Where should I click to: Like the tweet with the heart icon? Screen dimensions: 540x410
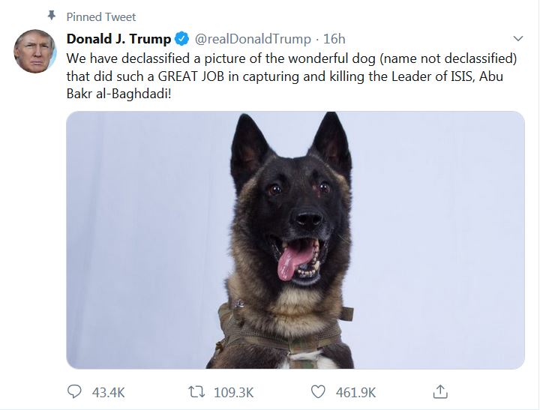[319, 391]
